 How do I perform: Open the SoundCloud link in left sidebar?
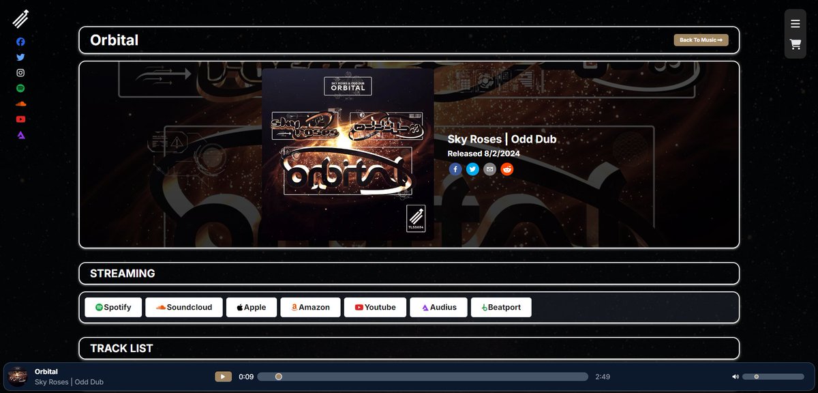20,104
